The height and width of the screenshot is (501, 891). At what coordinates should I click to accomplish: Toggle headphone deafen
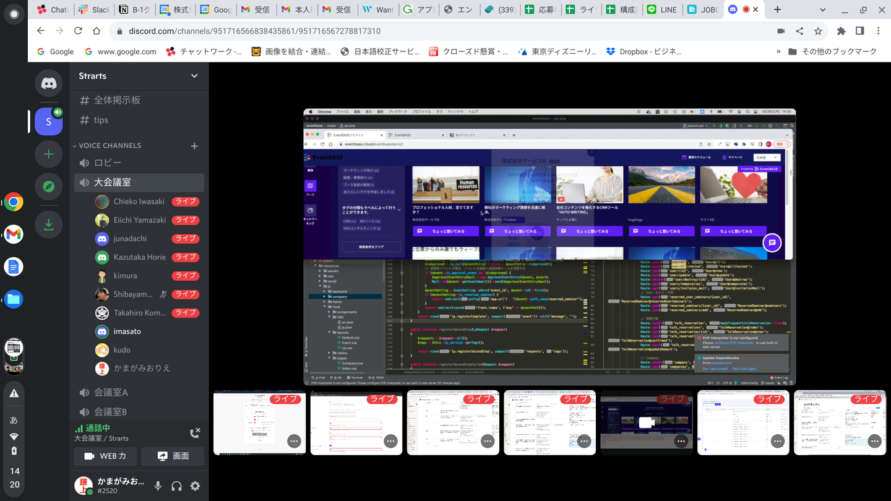(x=176, y=486)
